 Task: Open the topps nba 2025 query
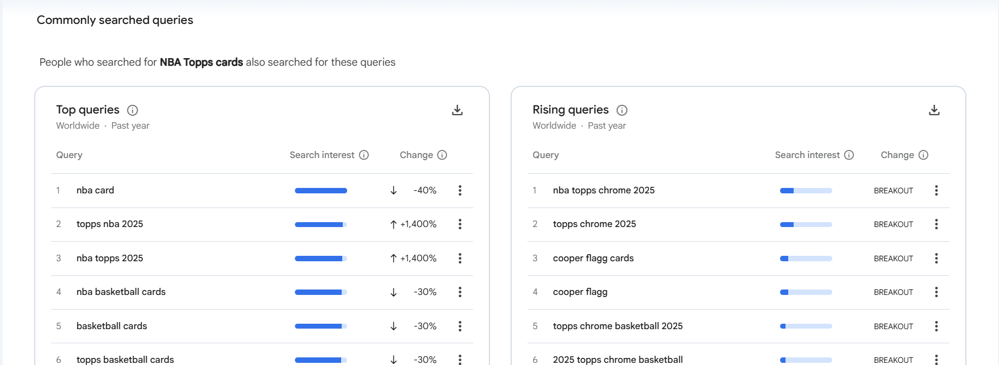pyautogui.click(x=110, y=224)
